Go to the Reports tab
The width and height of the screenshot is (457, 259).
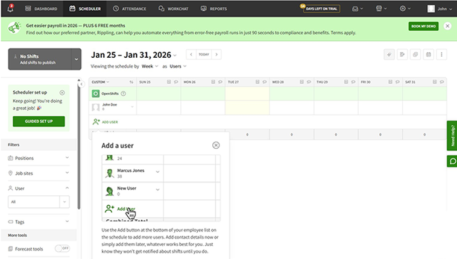coord(213,9)
